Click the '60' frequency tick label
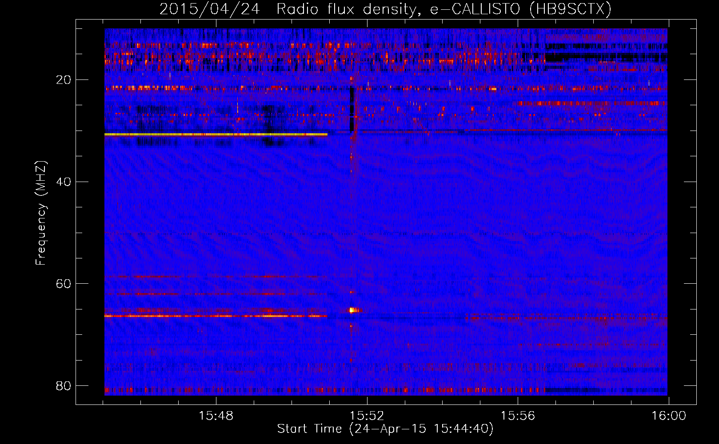 click(x=64, y=283)
